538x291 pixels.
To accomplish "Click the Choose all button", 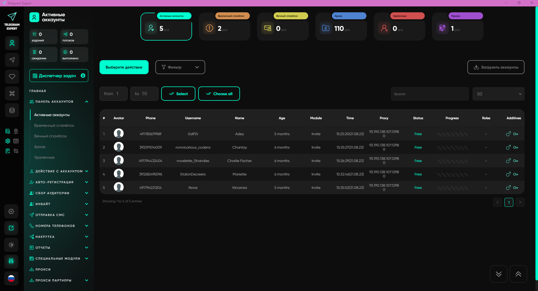I will tap(219, 94).
